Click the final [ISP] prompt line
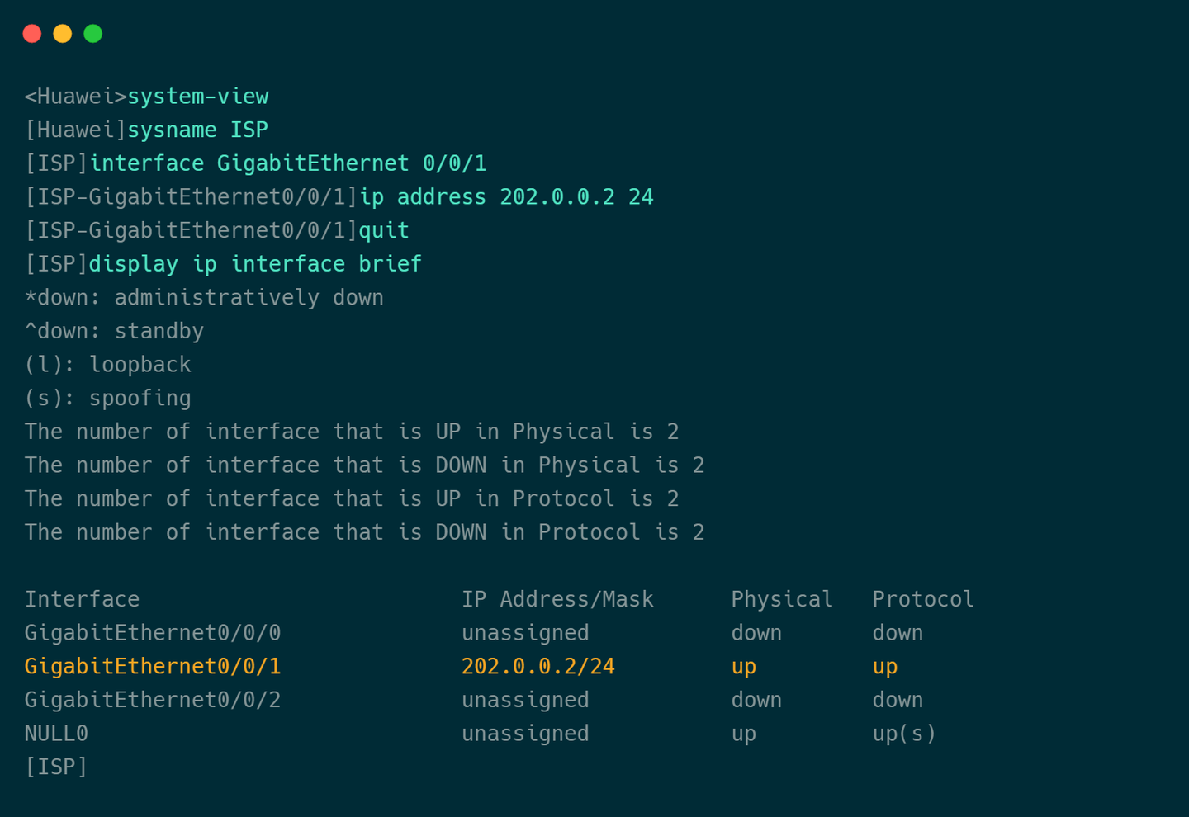 pos(56,767)
